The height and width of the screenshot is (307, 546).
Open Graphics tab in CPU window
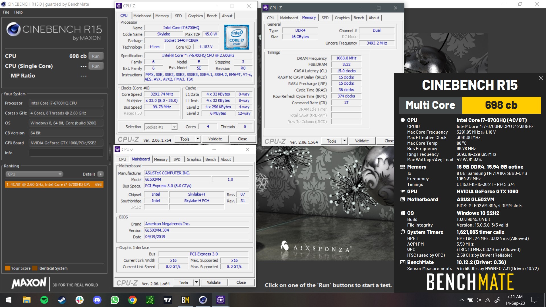[x=195, y=16]
